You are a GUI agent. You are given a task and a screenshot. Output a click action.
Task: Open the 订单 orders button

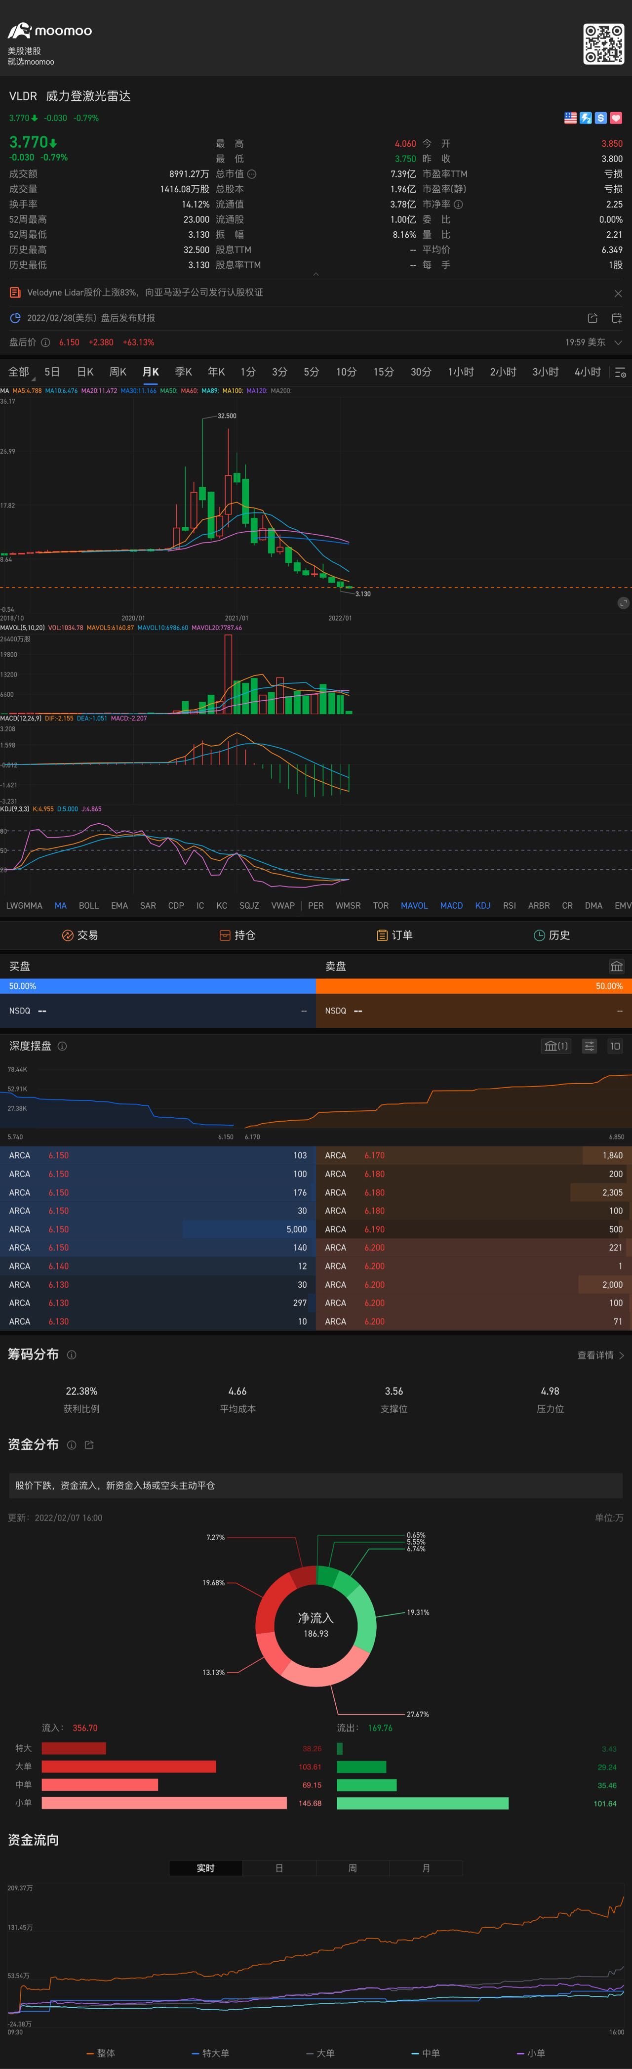click(x=395, y=935)
